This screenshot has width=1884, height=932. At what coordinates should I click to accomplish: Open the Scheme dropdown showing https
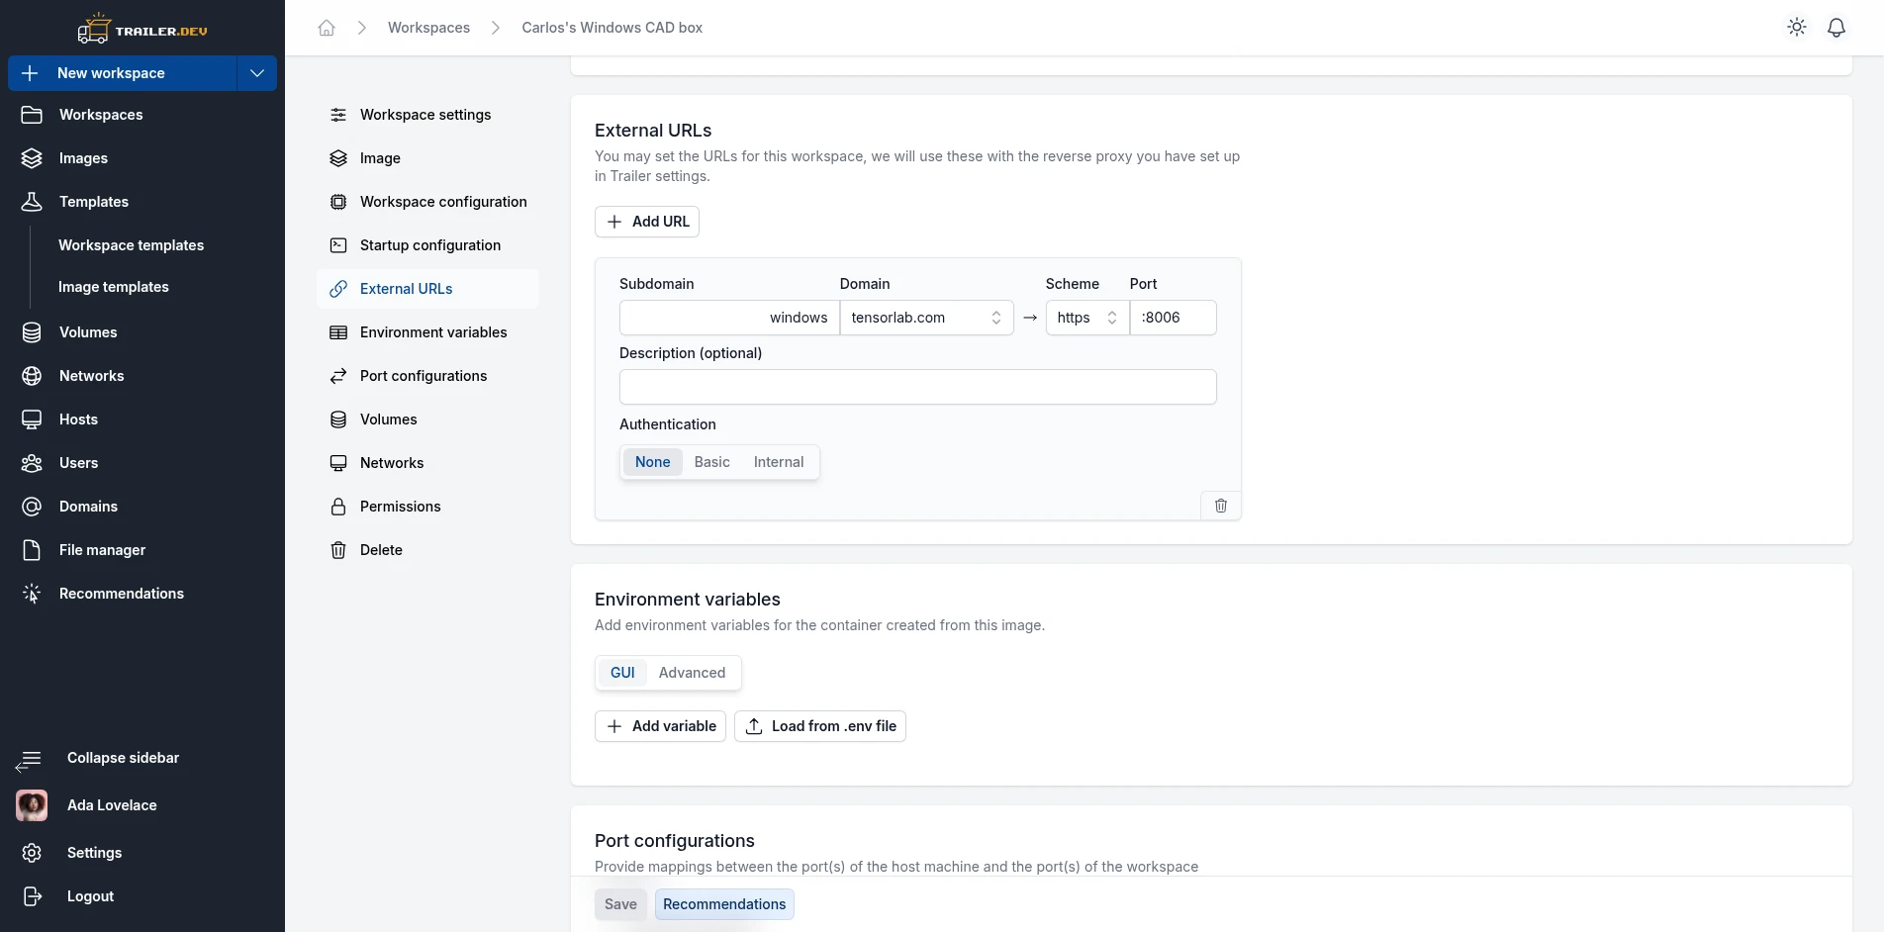click(1087, 318)
